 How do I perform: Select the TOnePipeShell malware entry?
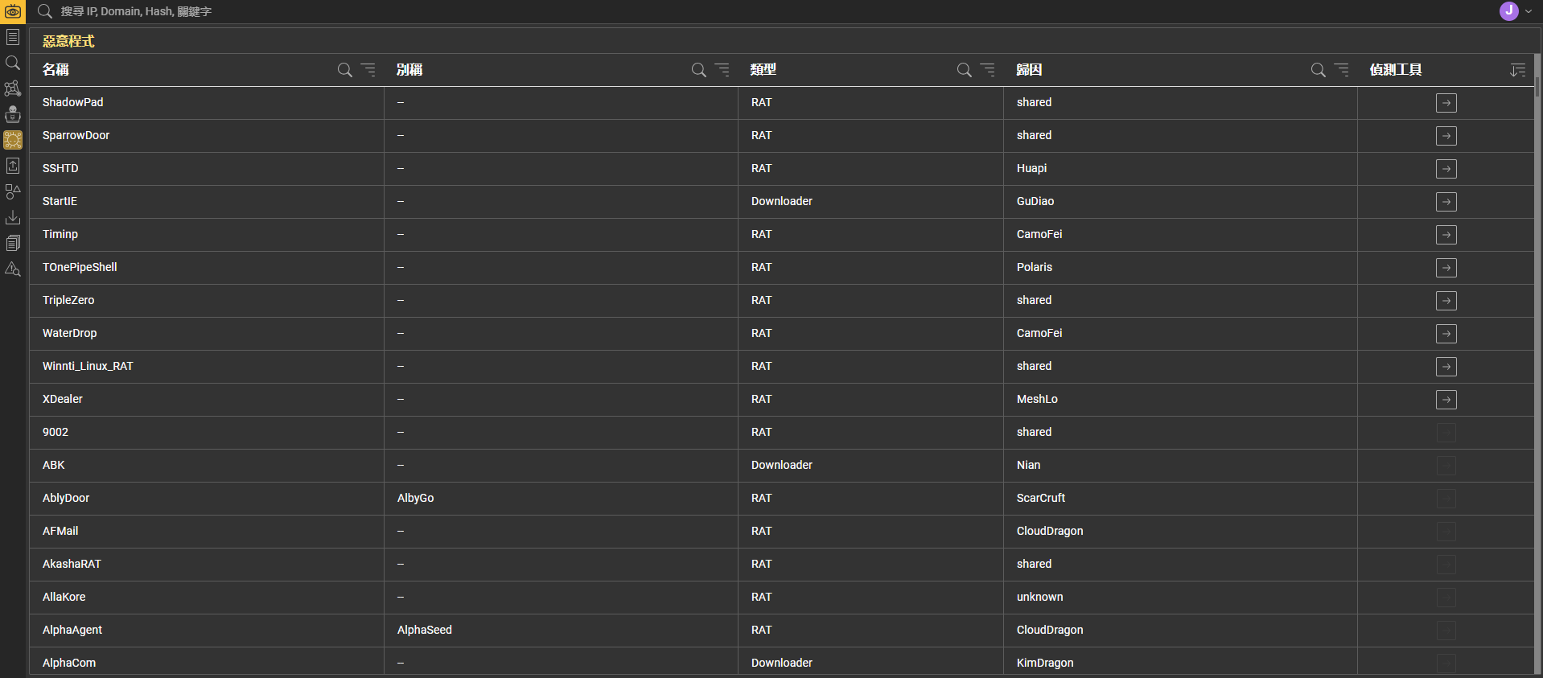click(x=80, y=267)
